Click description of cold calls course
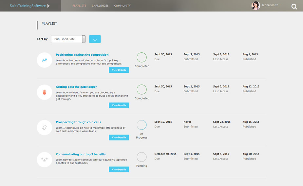303x186 pixels. [x=91, y=129]
